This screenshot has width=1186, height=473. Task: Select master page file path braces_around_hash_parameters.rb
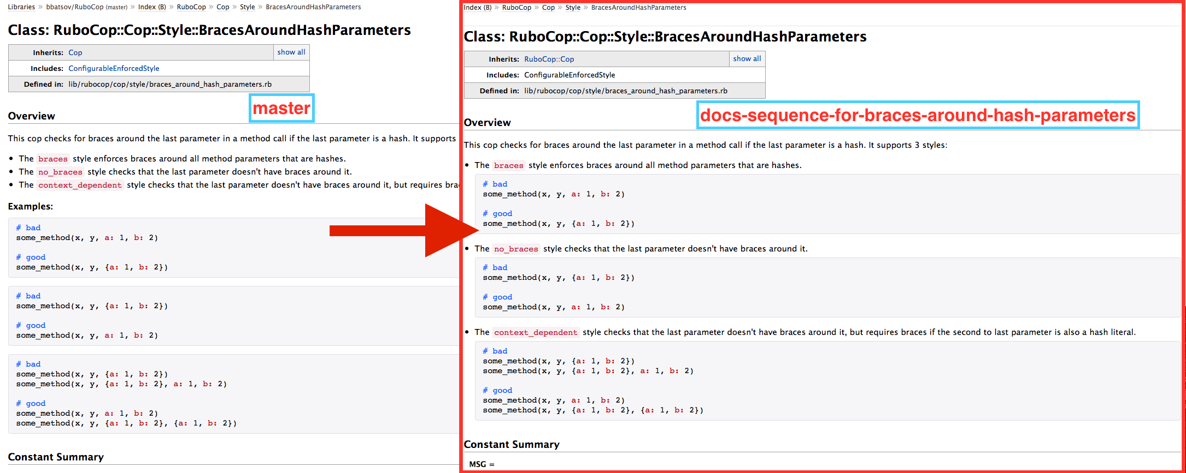click(x=170, y=85)
